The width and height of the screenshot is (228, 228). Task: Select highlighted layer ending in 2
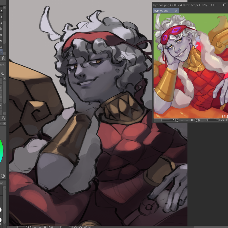click(x=1, y=53)
